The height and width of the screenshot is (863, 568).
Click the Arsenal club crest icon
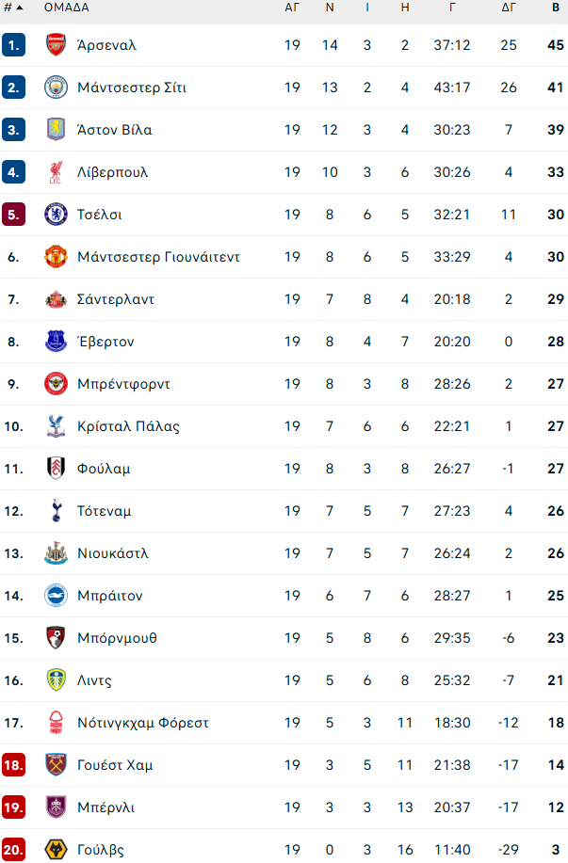click(57, 44)
